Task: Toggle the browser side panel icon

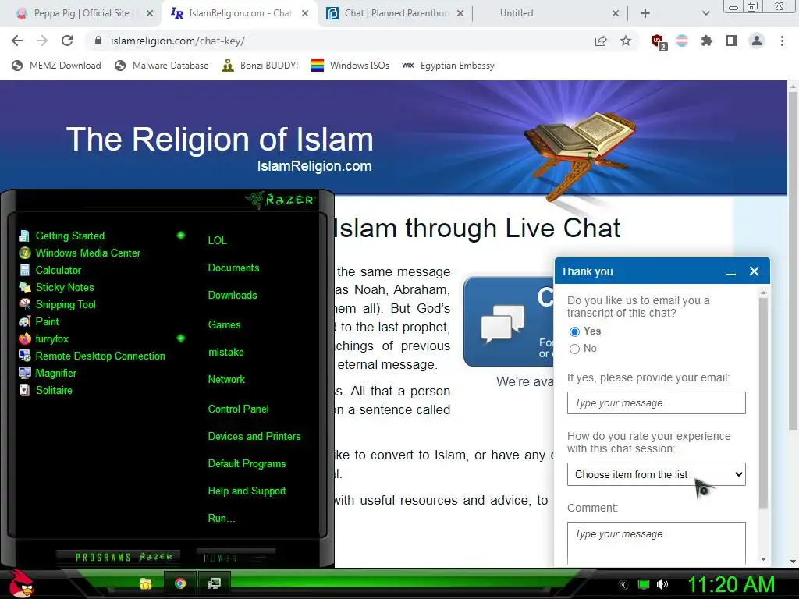Action: coord(732,41)
